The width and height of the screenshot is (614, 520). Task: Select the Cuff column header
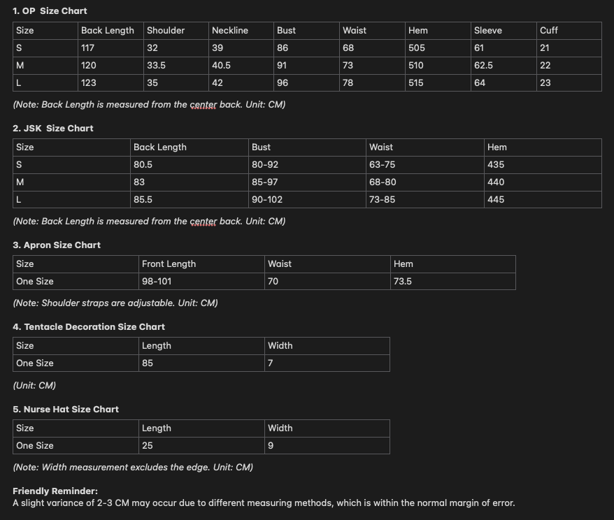tap(548, 31)
